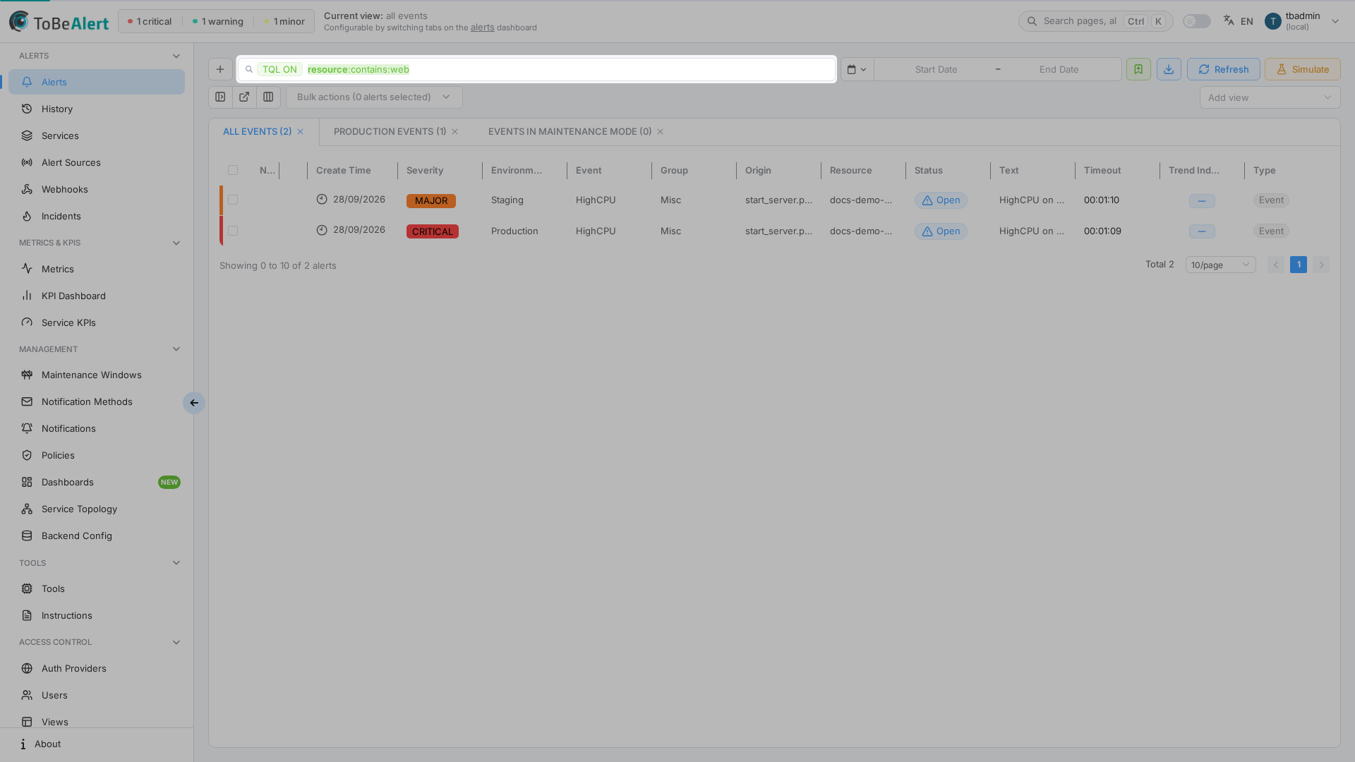Viewport: 1355px width, 762px height.
Task: Open Backend Config page
Action: point(97,536)
